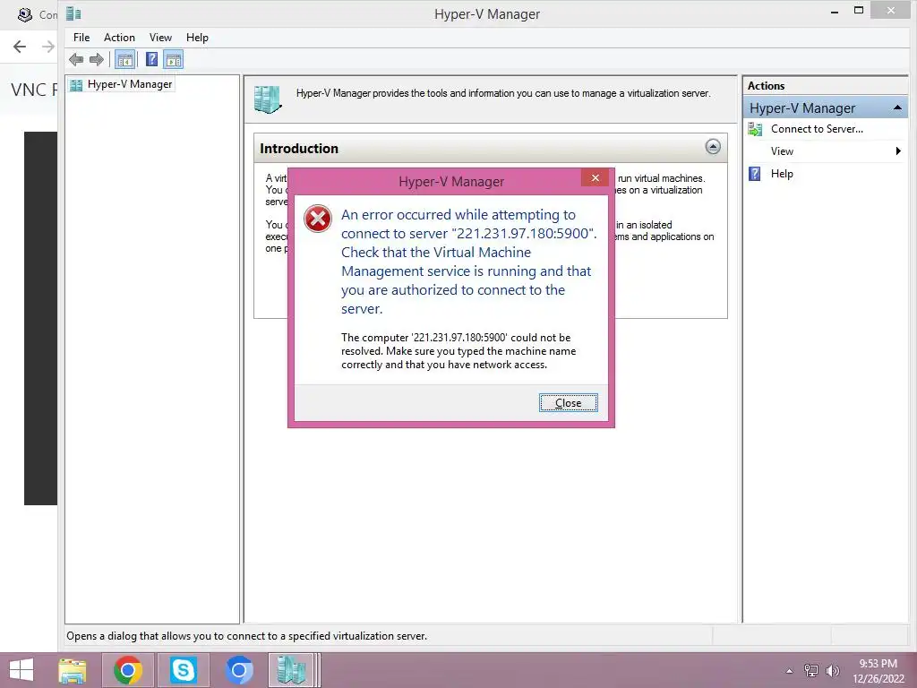Toggle Show/Hide Action Pane toolbar icon
This screenshot has height=688, width=917.
[x=173, y=59]
